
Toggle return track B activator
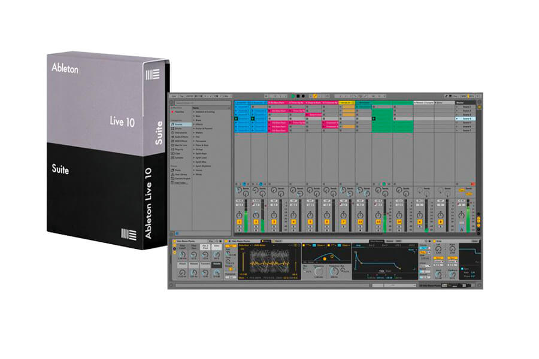(440, 221)
